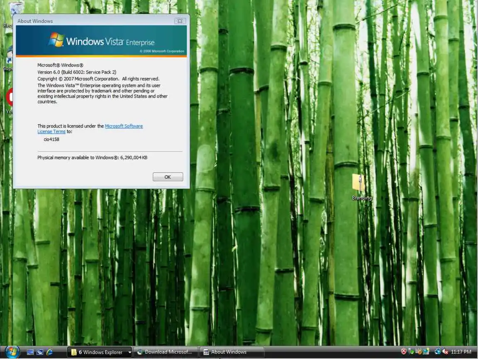Viewport: 478px width, 359px height.
Task: Switch to the Download Microsof... taskbar window
Action: tap(166, 352)
